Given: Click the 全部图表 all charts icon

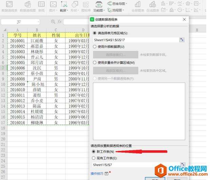Looking at the screenshot, I should tap(137, 4).
